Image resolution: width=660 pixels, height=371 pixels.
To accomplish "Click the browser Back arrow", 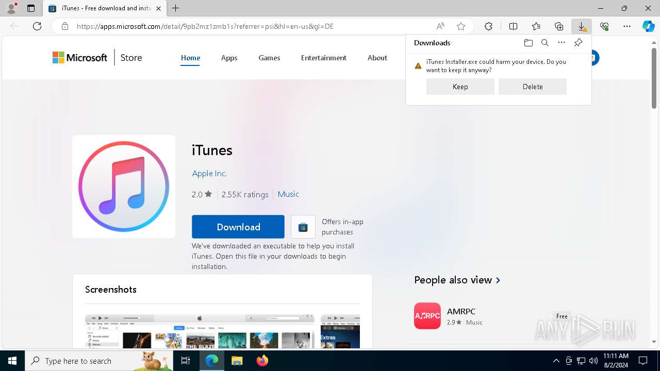I will [14, 26].
